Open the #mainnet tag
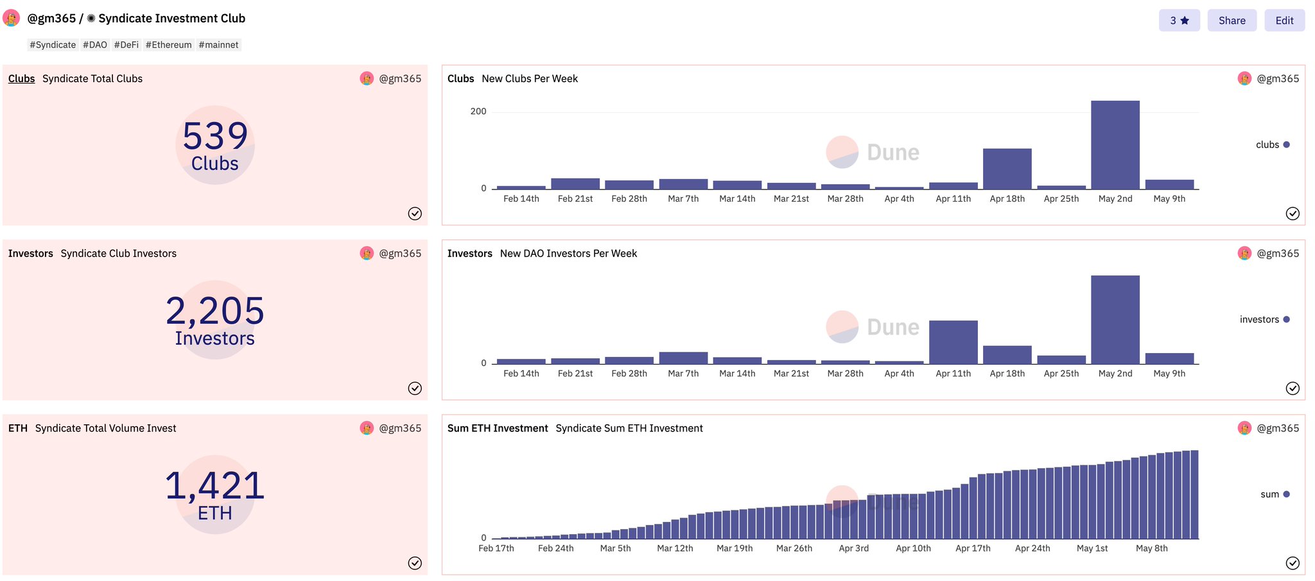This screenshot has width=1315, height=581. [218, 45]
